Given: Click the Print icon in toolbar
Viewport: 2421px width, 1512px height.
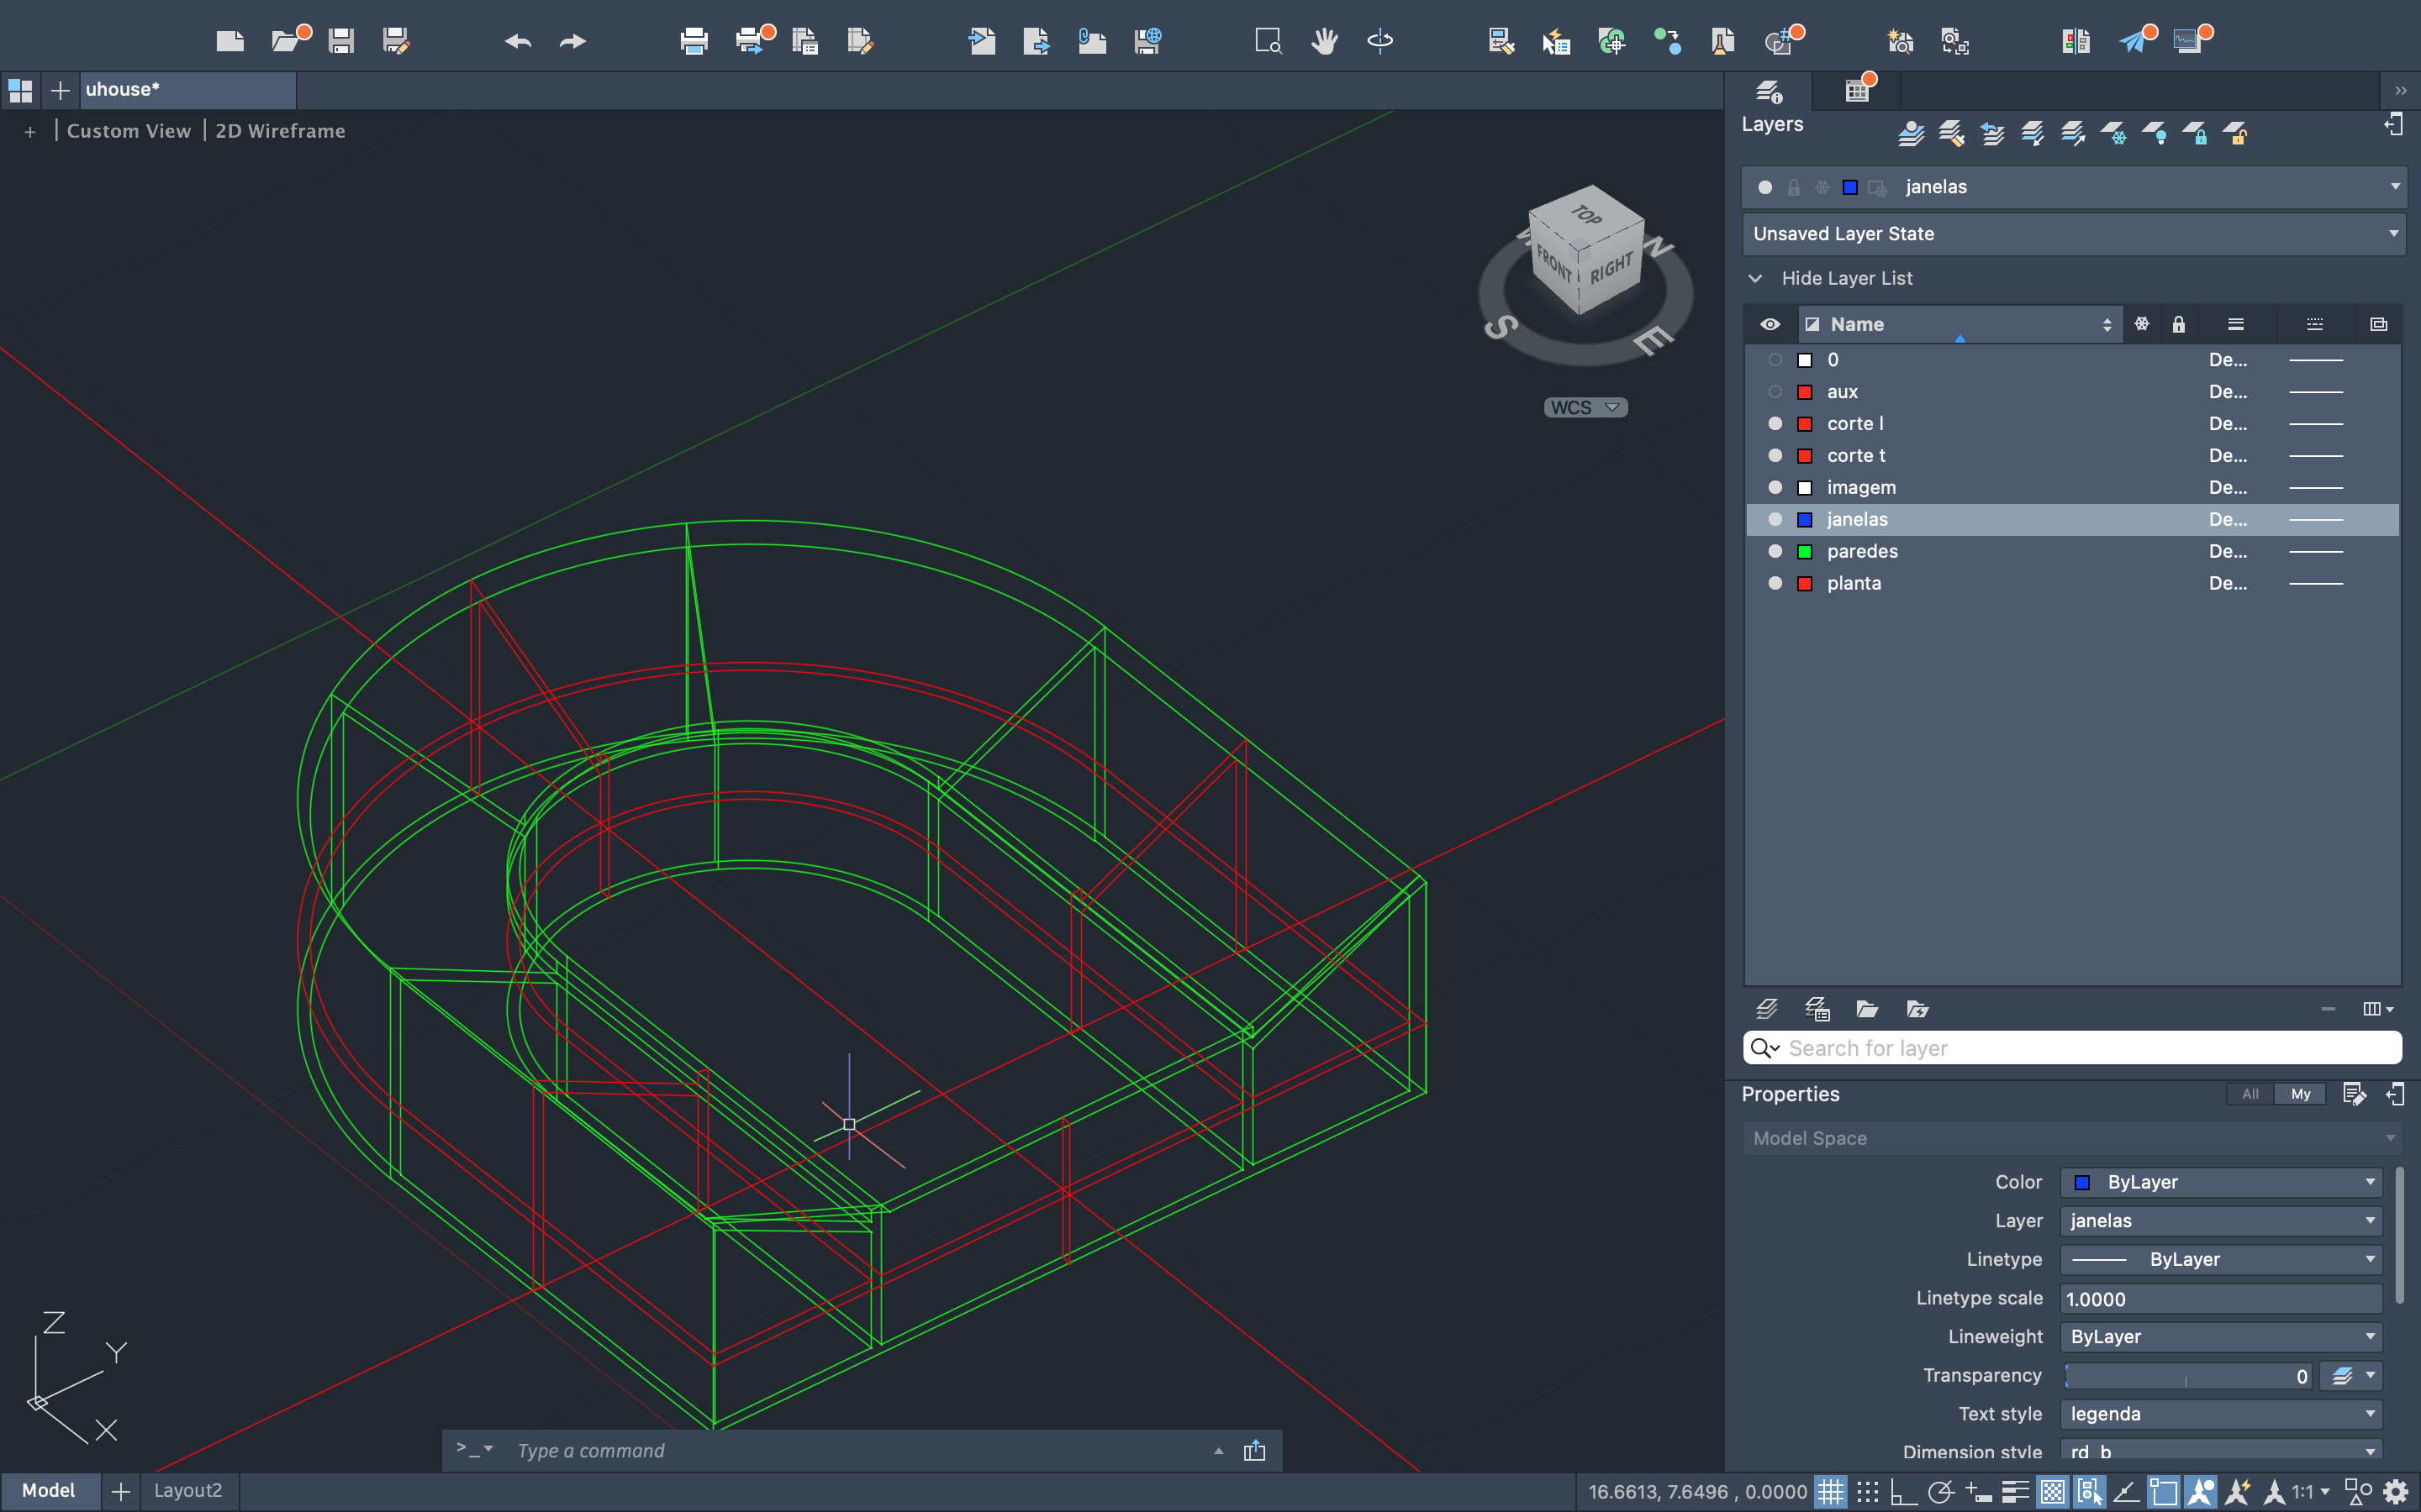Looking at the screenshot, I should 694,41.
